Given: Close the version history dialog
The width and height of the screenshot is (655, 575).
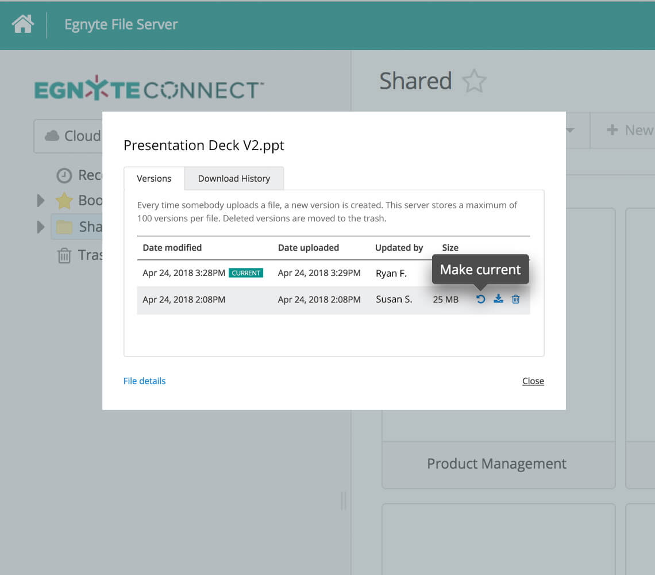Looking at the screenshot, I should tap(533, 381).
